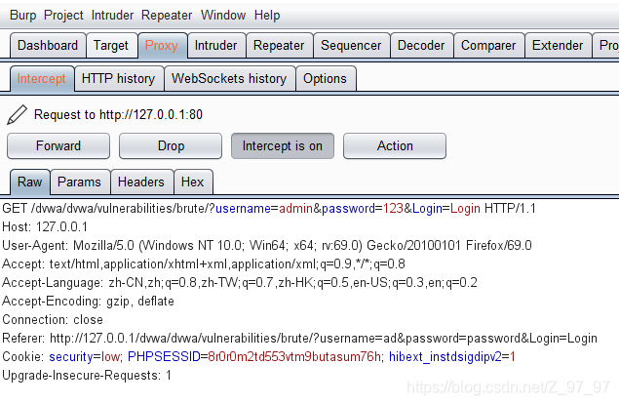This screenshot has width=619, height=405.
Task: Click the 'Connection: close' line
Action: (x=53, y=320)
